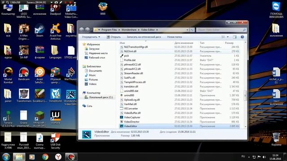287x161 pixels.
Task: Click Program Files in breadcrumb path
Action: coord(109,30)
